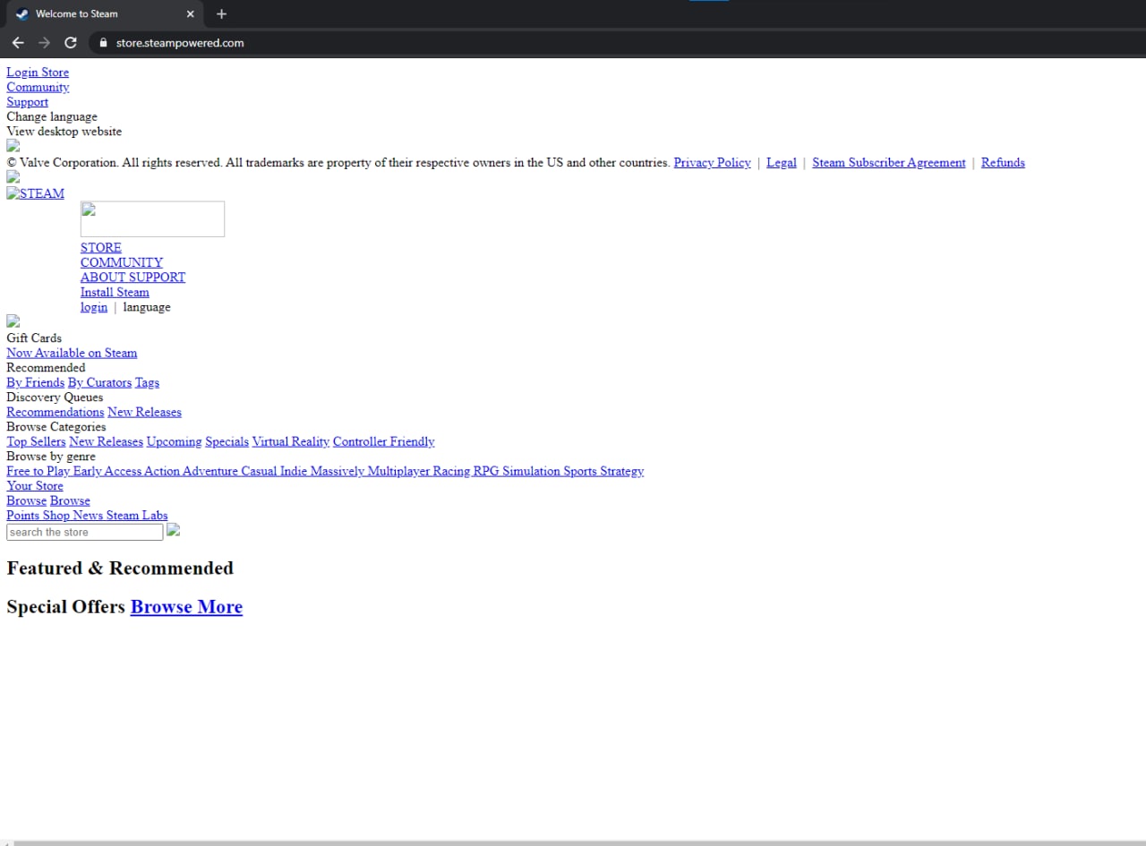Open Change language option
The image size is (1146, 846).
coord(52,116)
